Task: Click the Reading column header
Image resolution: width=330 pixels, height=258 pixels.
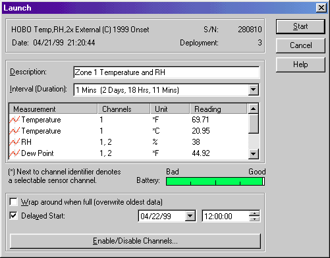Action: 218,109
